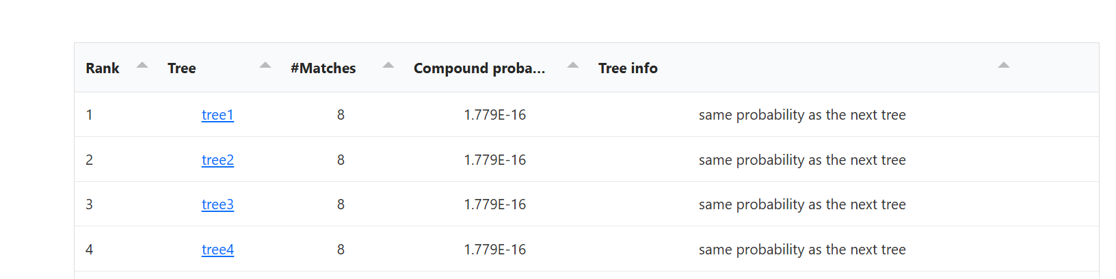Click the probability value in tree4's row

pyautogui.click(x=495, y=250)
